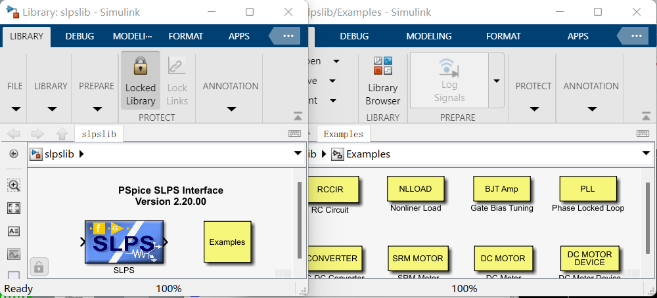Screen dimensions: 657x298
Task: Click slpslib text in the breadcrumb
Action: (x=59, y=154)
